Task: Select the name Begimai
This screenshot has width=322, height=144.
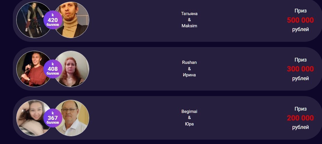Action: pos(189,111)
